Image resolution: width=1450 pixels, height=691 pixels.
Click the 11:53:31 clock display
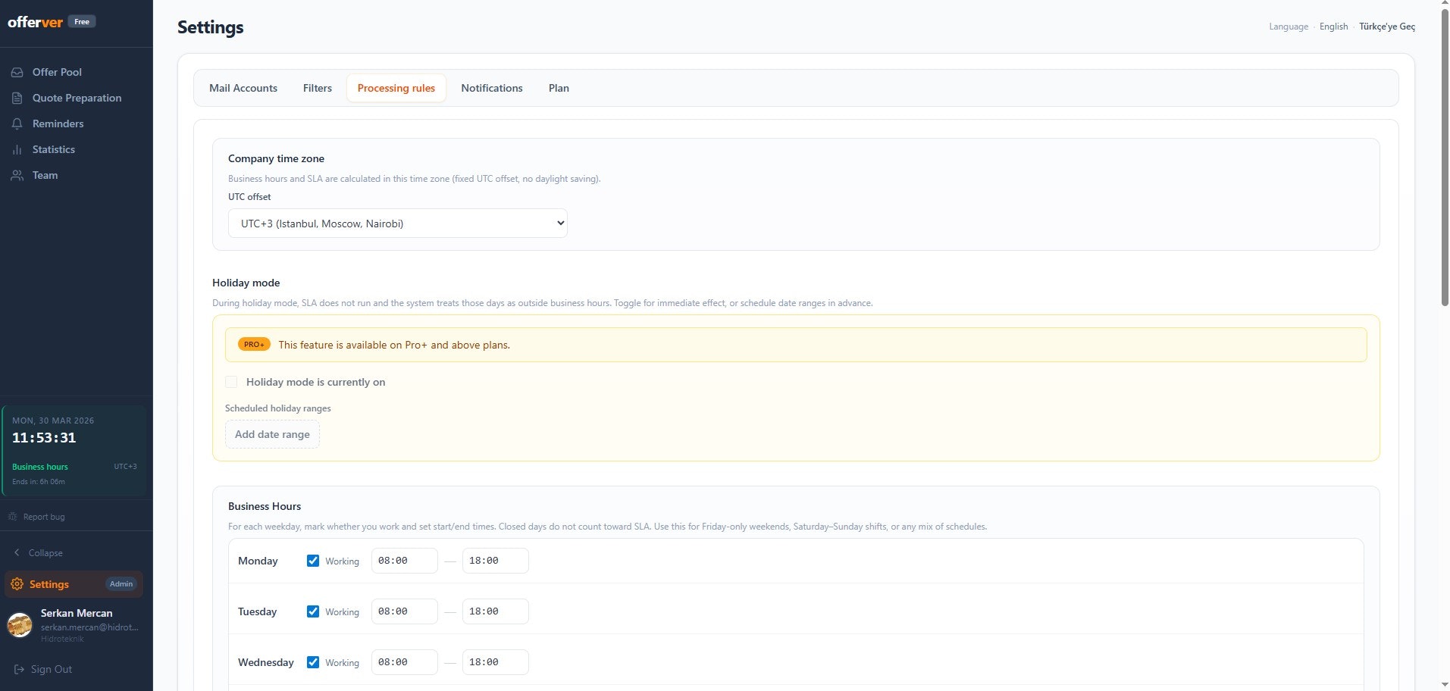tap(44, 438)
